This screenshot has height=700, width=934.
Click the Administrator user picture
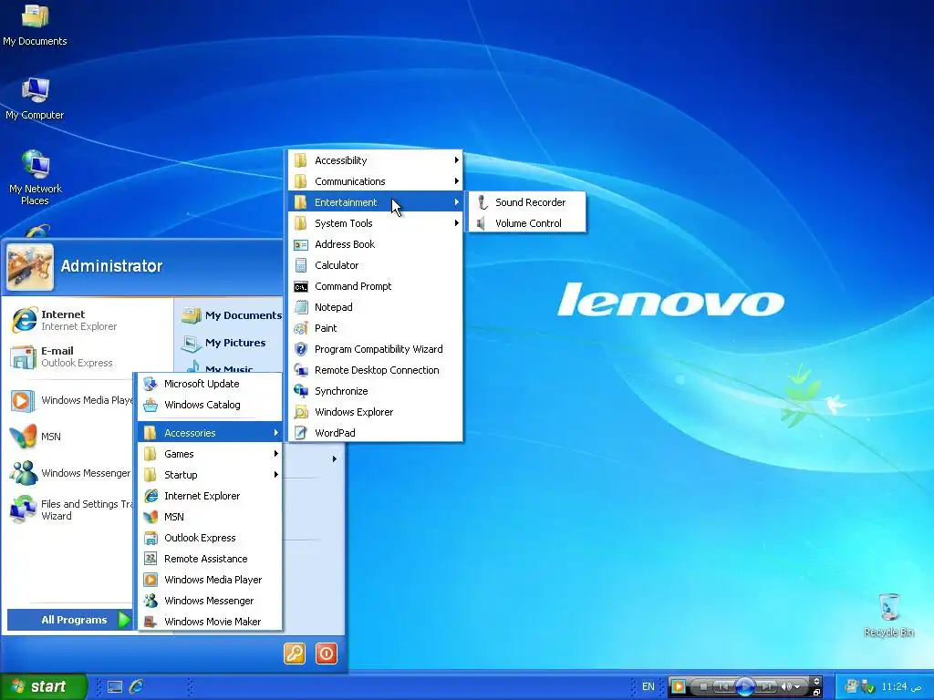[x=30, y=267]
